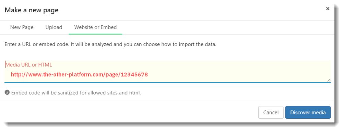Click the info icon beside the sanitized note
The width and height of the screenshot is (343, 131).
coord(7,93)
